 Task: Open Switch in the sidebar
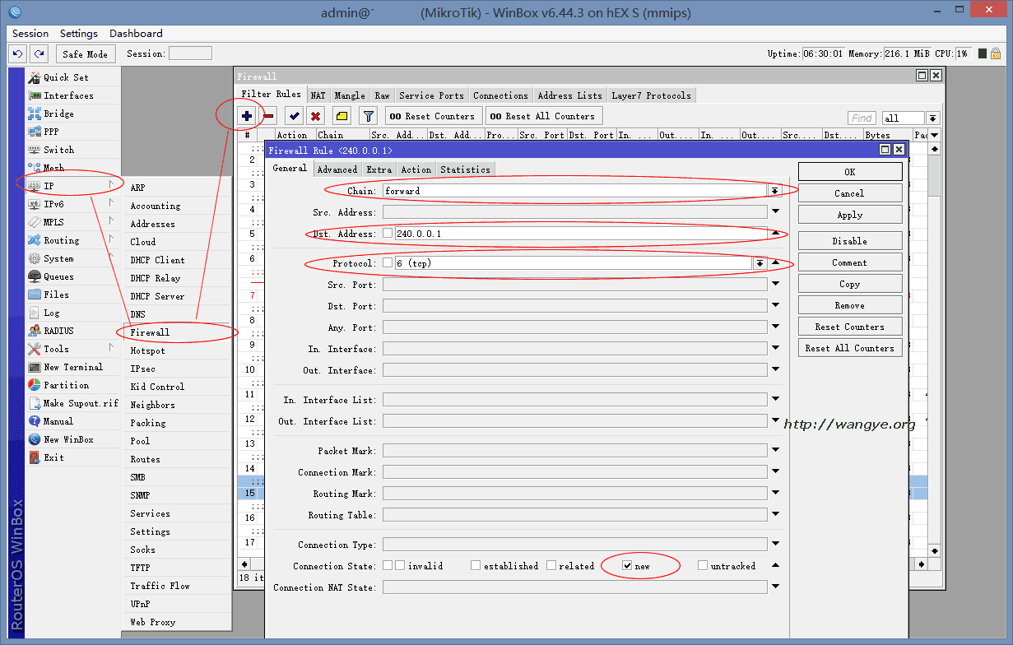[x=58, y=150]
